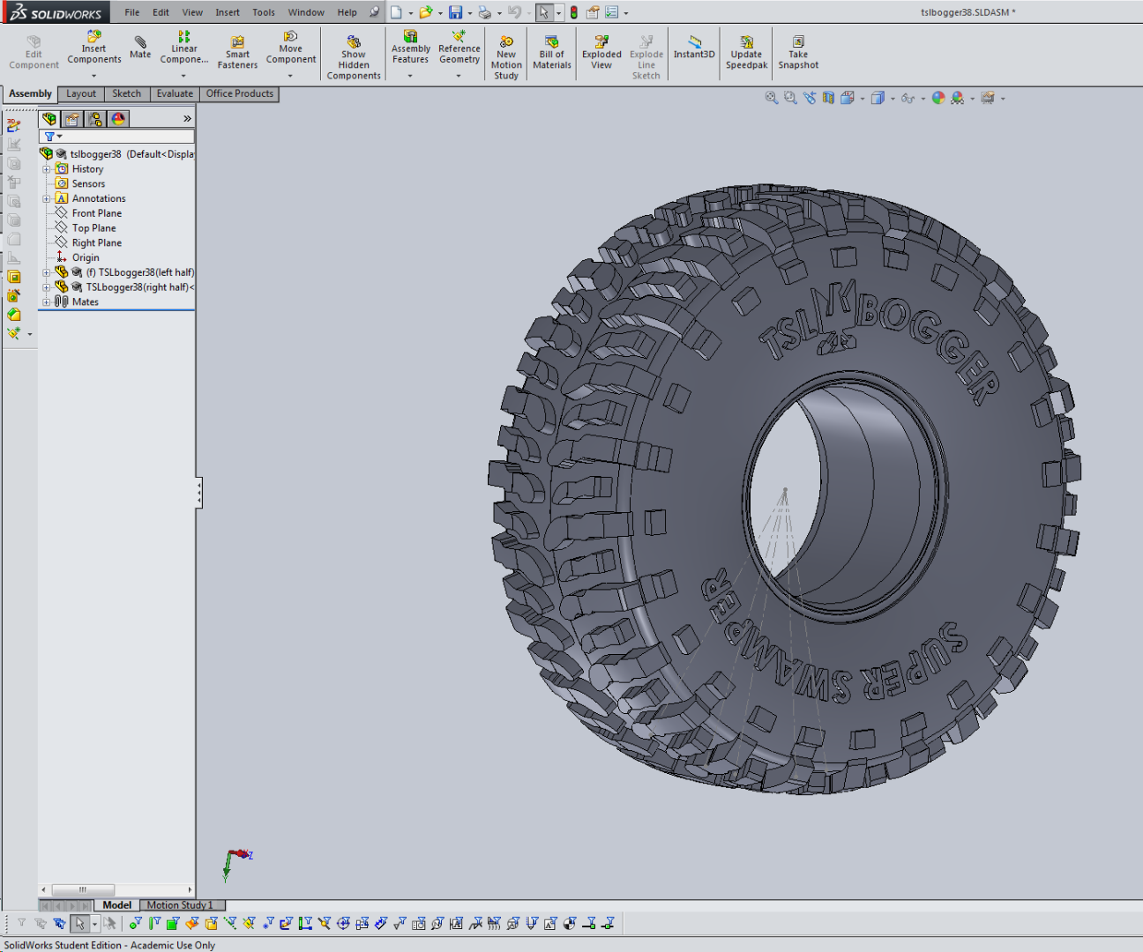The height and width of the screenshot is (952, 1143).
Task: Expand the Mates folder
Action: [x=47, y=301]
